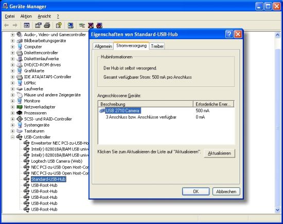The image size is (283, 224).
Task: Click the scan for hardware changes icon
Action: pos(70,25)
